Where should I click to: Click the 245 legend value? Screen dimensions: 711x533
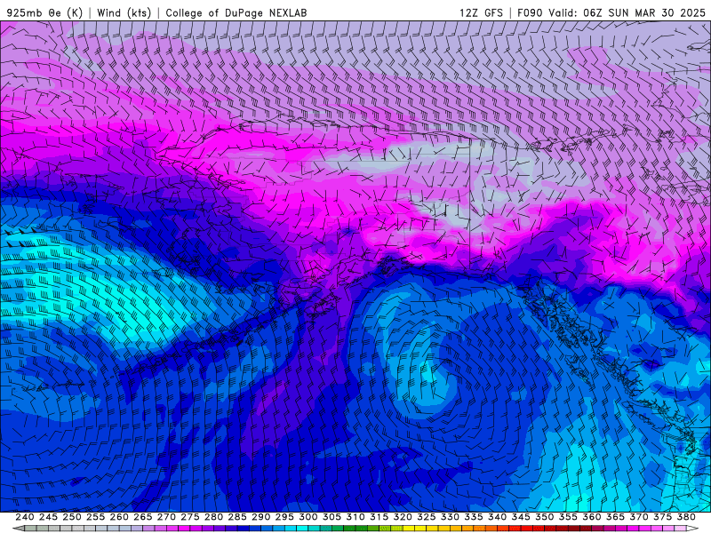tap(48, 517)
